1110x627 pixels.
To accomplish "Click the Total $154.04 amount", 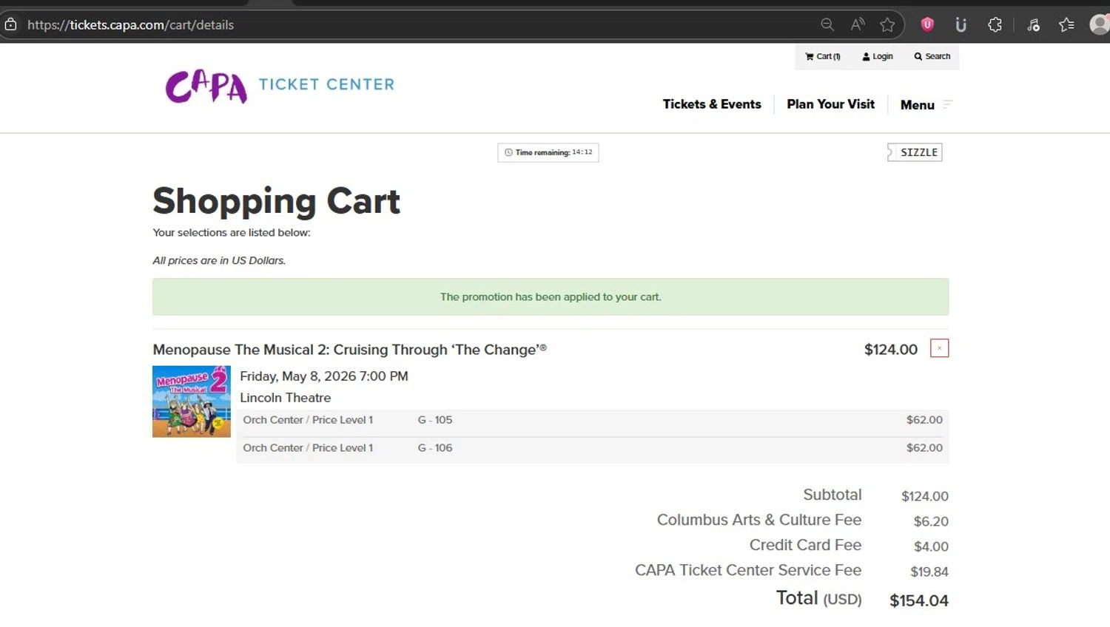I will point(918,600).
